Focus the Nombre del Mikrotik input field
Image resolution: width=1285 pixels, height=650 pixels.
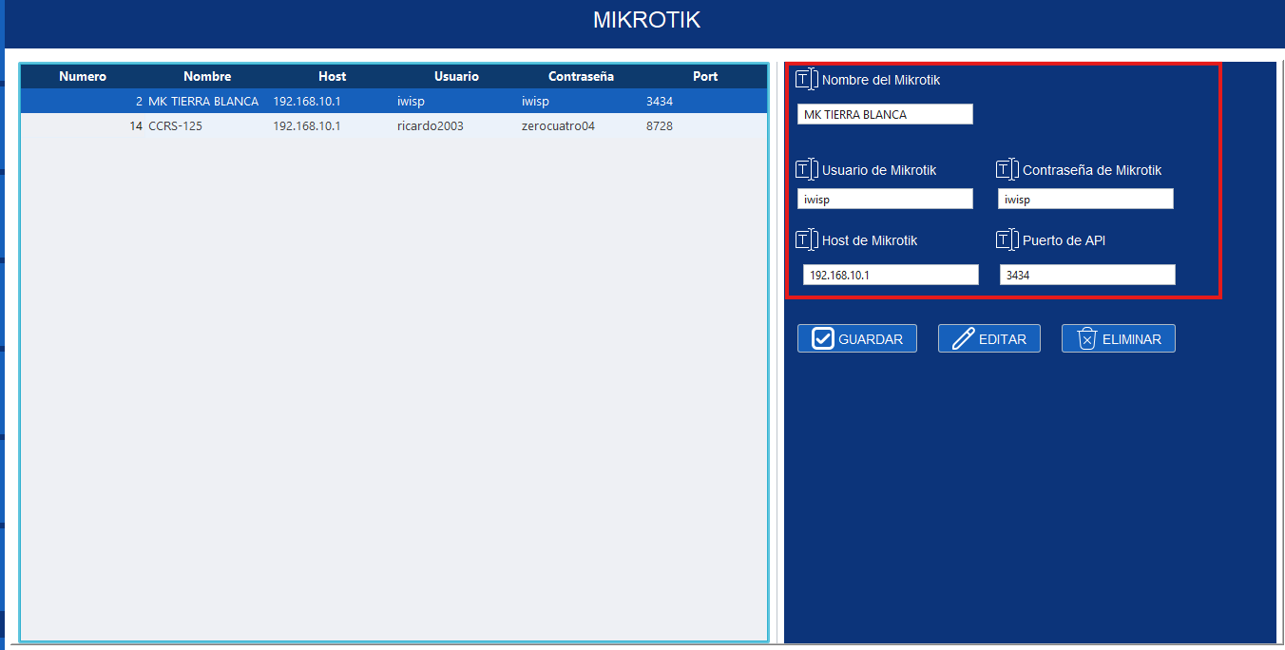tap(886, 114)
